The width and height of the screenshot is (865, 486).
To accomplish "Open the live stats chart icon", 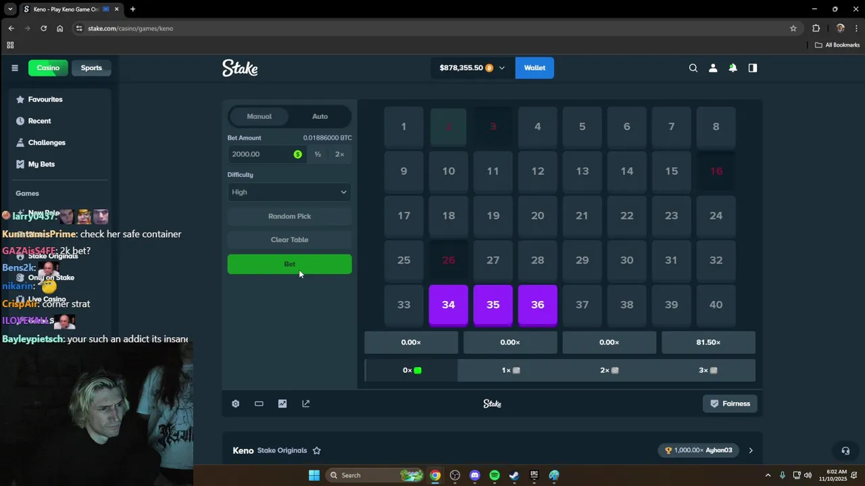I will point(282,404).
